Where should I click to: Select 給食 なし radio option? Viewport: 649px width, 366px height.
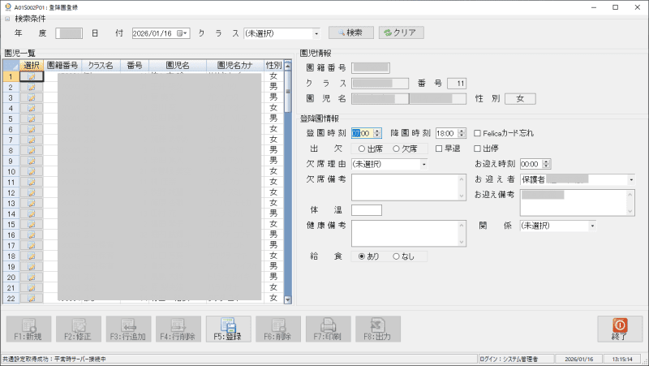pyautogui.click(x=396, y=256)
